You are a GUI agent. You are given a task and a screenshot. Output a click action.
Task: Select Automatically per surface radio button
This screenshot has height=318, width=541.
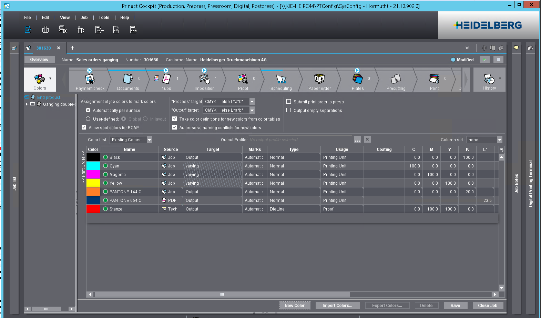[x=88, y=110]
